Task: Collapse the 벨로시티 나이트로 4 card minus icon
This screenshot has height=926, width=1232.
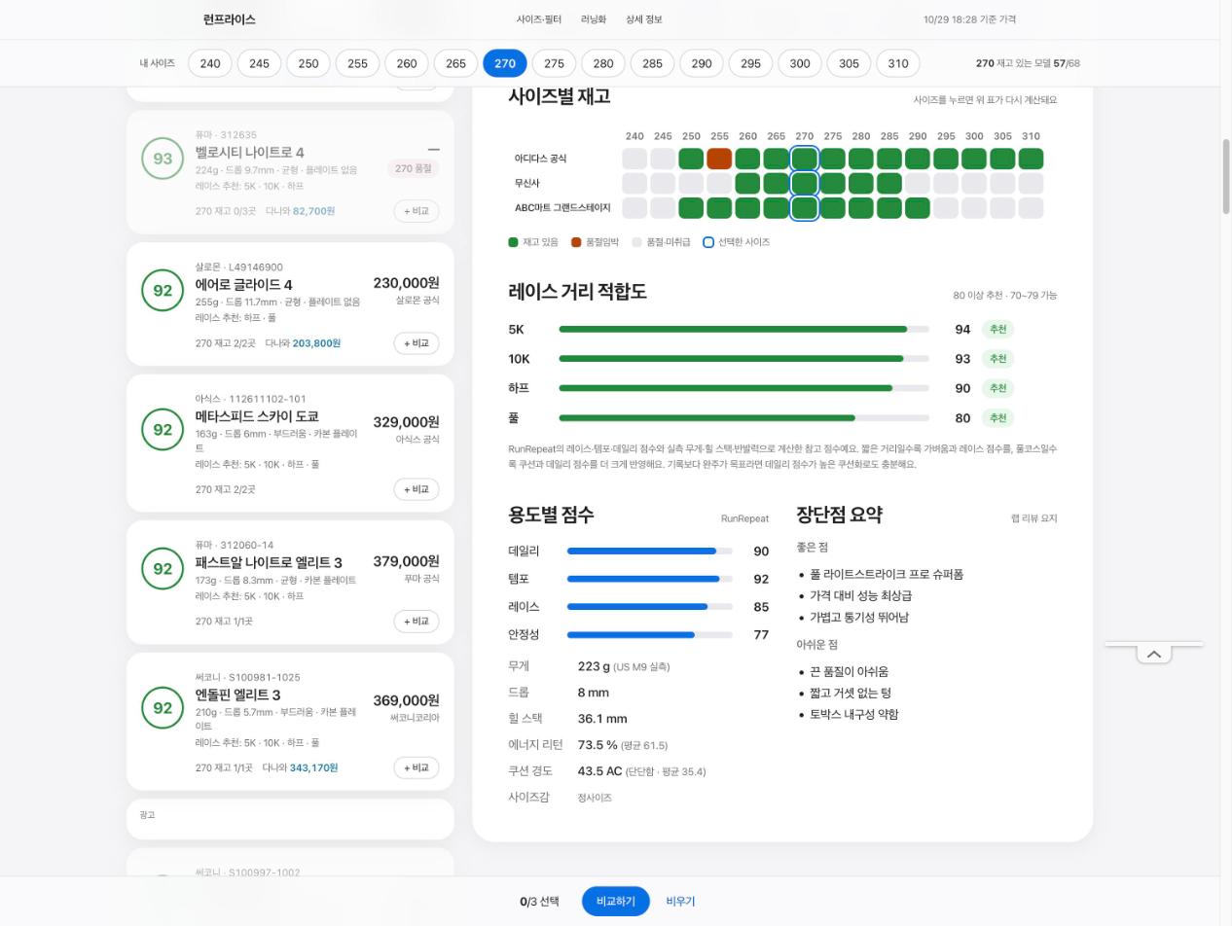Action: click(434, 150)
